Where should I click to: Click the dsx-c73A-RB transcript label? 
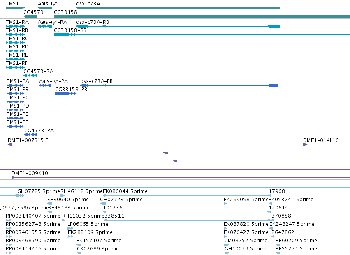93,22
